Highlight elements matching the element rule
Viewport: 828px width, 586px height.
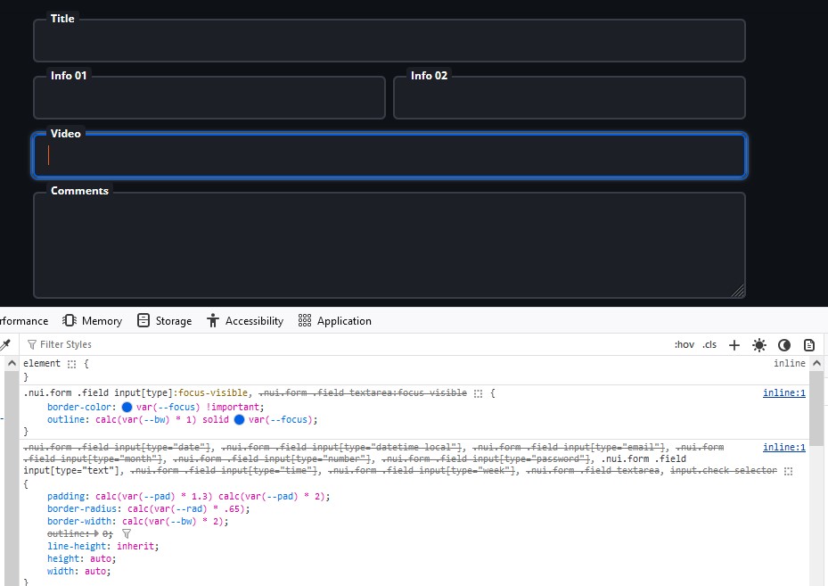[x=72, y=364]
